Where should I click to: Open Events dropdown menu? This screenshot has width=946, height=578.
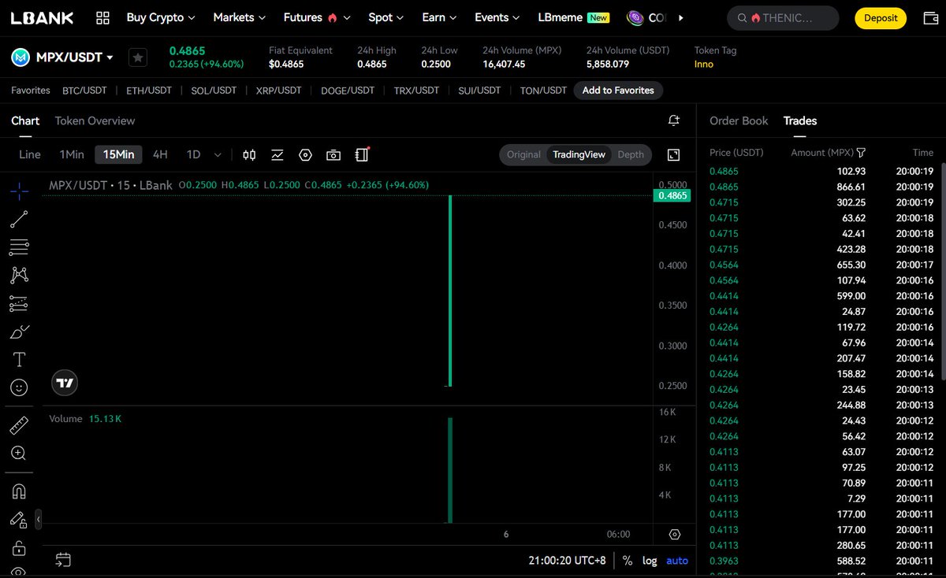[x=497, y=17]
